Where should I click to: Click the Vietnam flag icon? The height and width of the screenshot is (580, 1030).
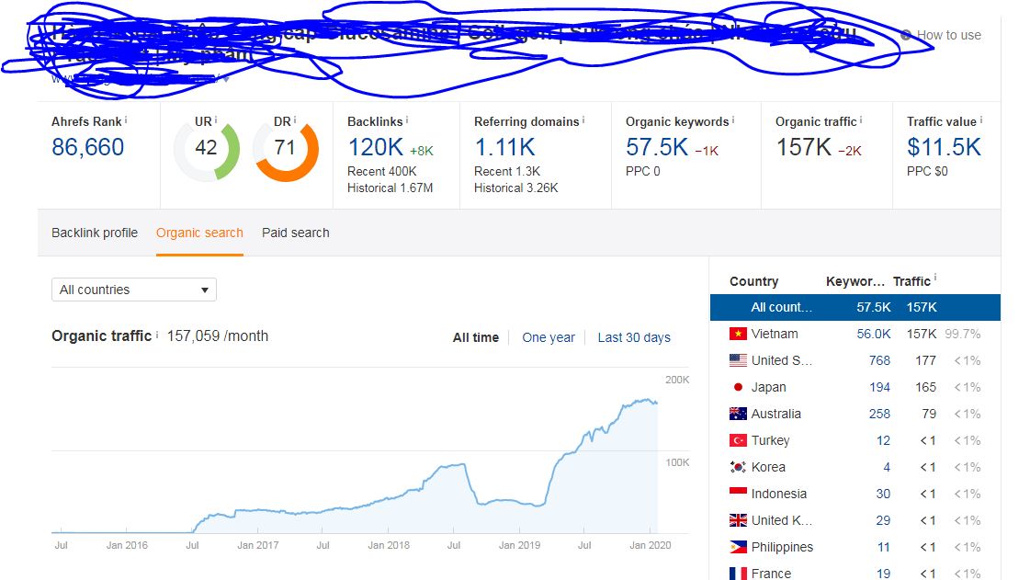pos(739,334)
